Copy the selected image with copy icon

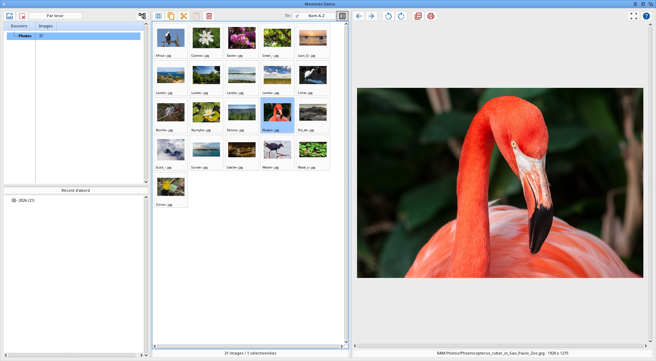pos(171,16)
